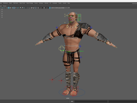Toggle the safe action overlay icon
This screenshot has width=137, height=103.
(2, 8)
